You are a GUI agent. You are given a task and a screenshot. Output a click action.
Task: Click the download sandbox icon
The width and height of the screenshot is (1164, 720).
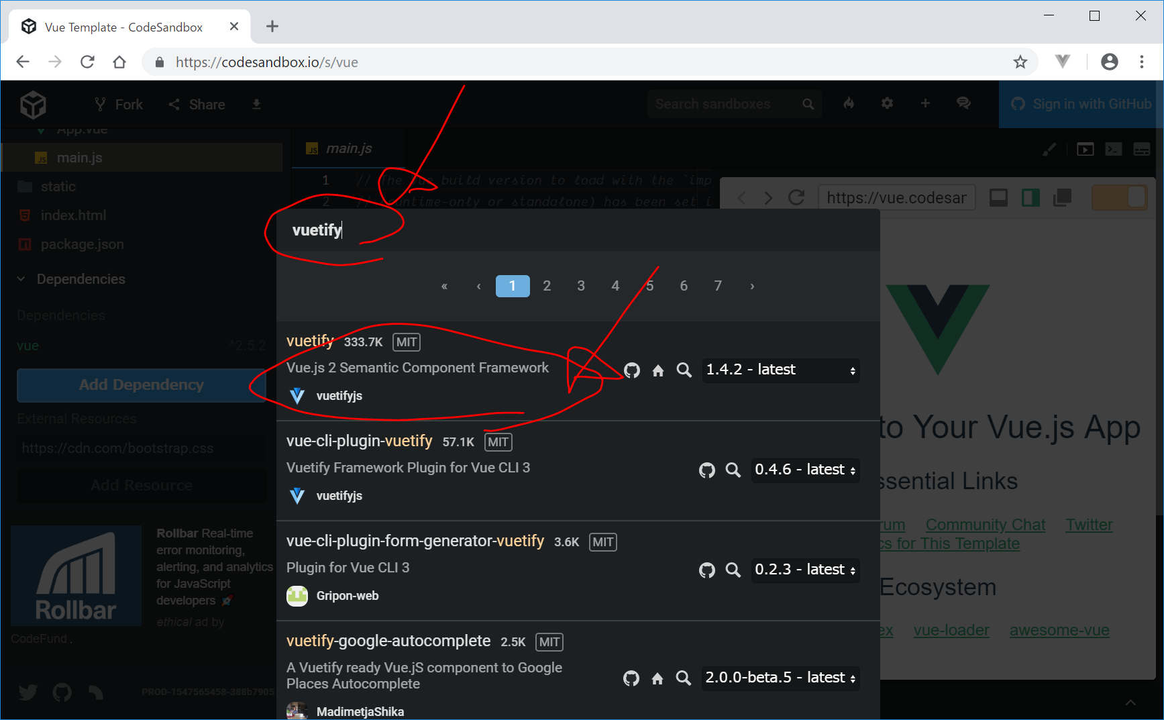click(256, 105)
